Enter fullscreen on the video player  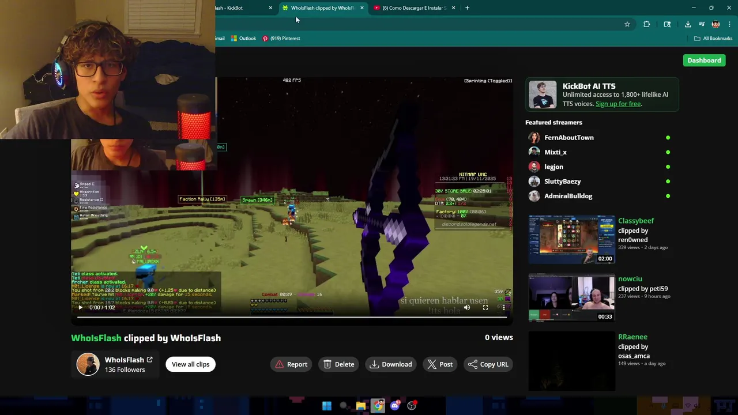(x=485, y=307)
